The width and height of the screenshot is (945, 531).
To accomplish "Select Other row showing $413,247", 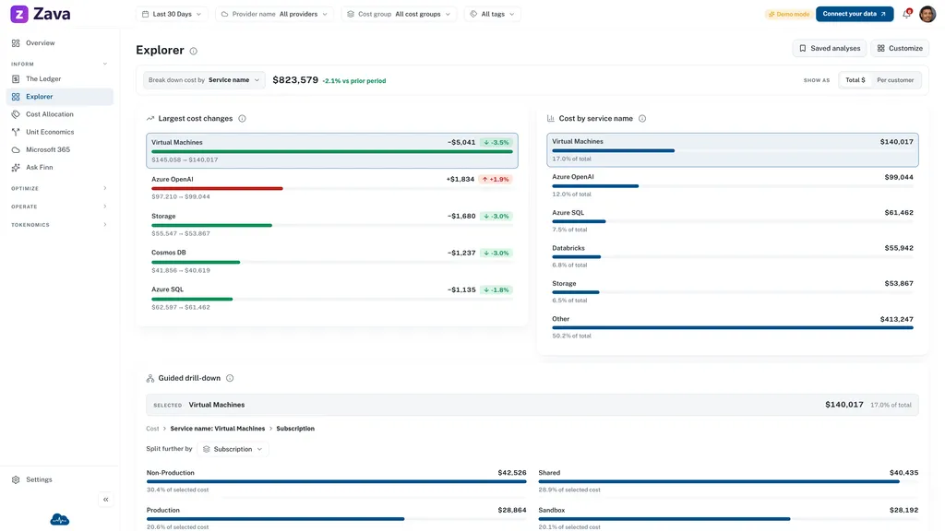I will pos(732,327).
